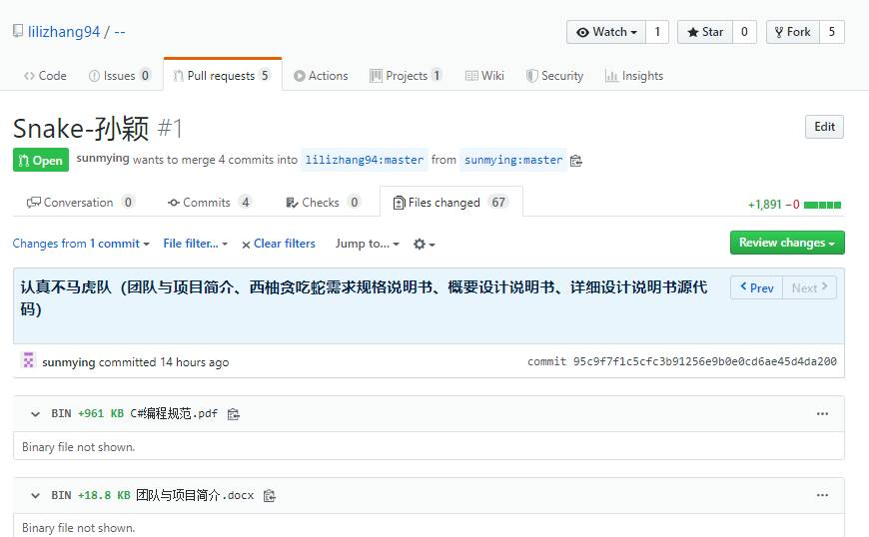Screen dimensions: 869x537
Task: Open the sunmying:master head branch
Action: point(513,160)
